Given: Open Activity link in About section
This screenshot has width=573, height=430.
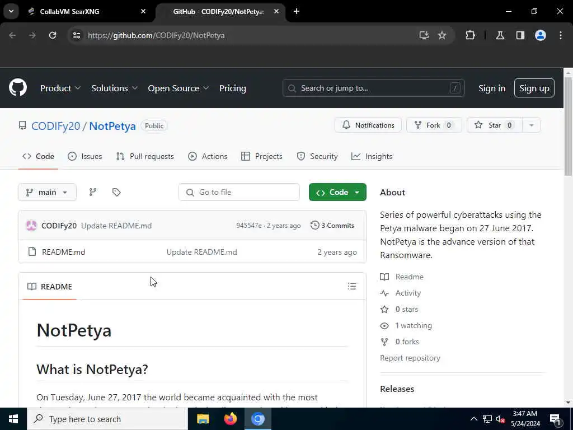Looking at the screenshot, I should 408,293.
